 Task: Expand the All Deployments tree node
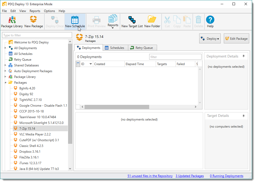5,48
